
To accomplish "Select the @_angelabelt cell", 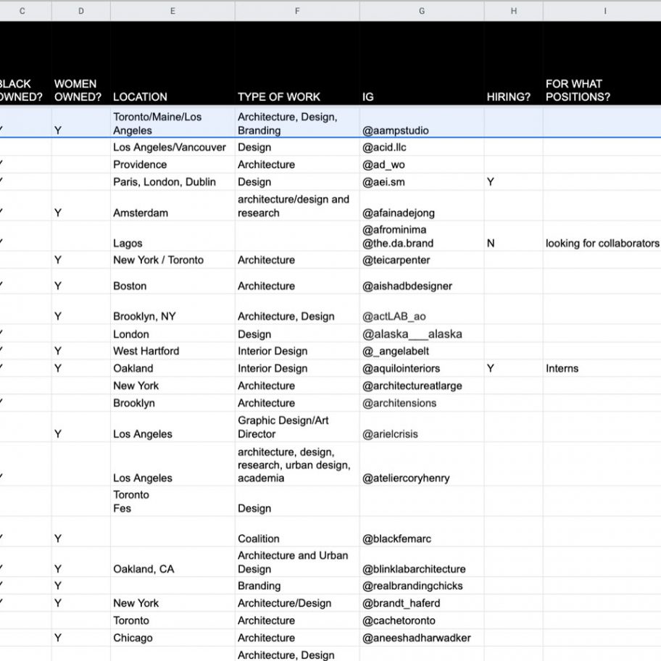I will (422, 351).
